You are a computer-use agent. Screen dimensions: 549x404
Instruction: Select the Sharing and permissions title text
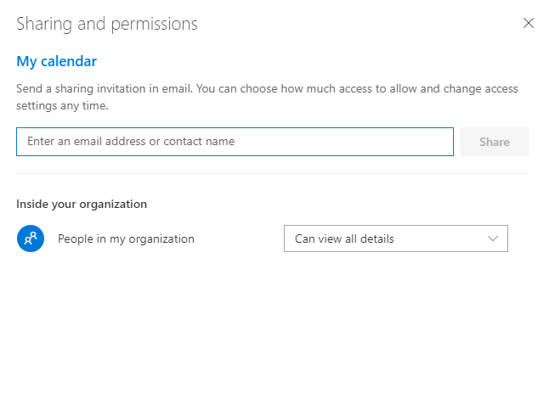[107, 24]
